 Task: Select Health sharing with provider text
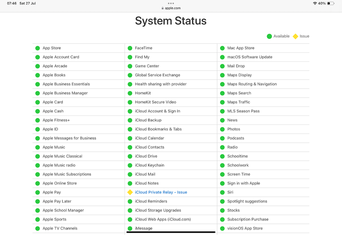(161, 84)
